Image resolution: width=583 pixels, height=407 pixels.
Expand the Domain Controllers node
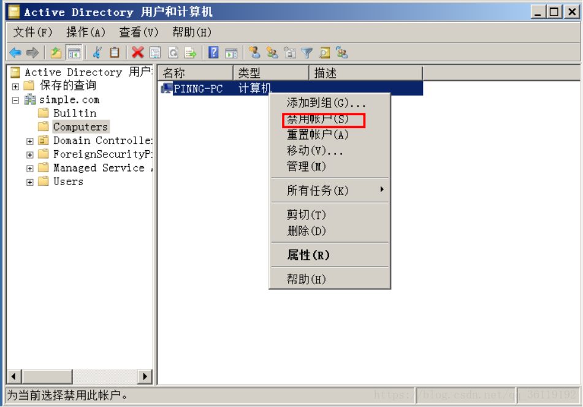(x=30, y=141)
